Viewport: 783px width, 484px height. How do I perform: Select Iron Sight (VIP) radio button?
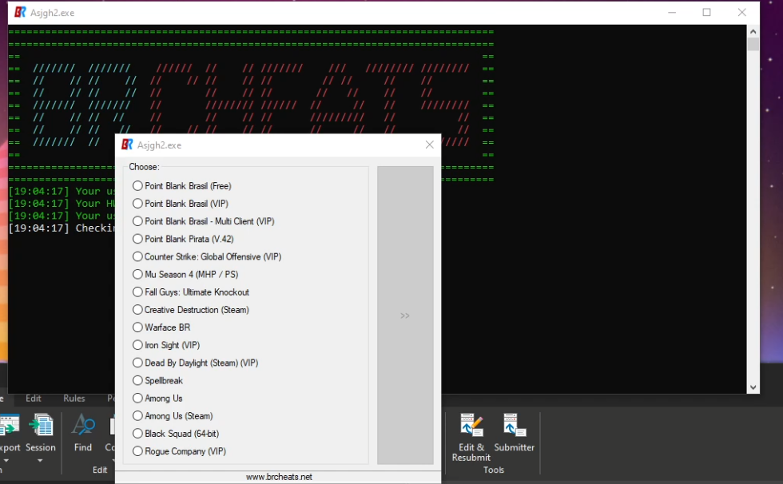click(x=166, y=345)
